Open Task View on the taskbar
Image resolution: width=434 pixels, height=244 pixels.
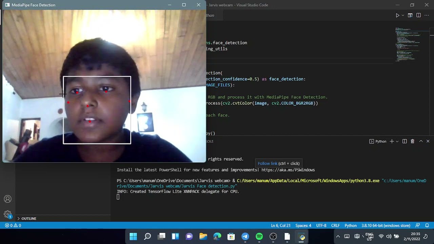(x=161, y=237)
